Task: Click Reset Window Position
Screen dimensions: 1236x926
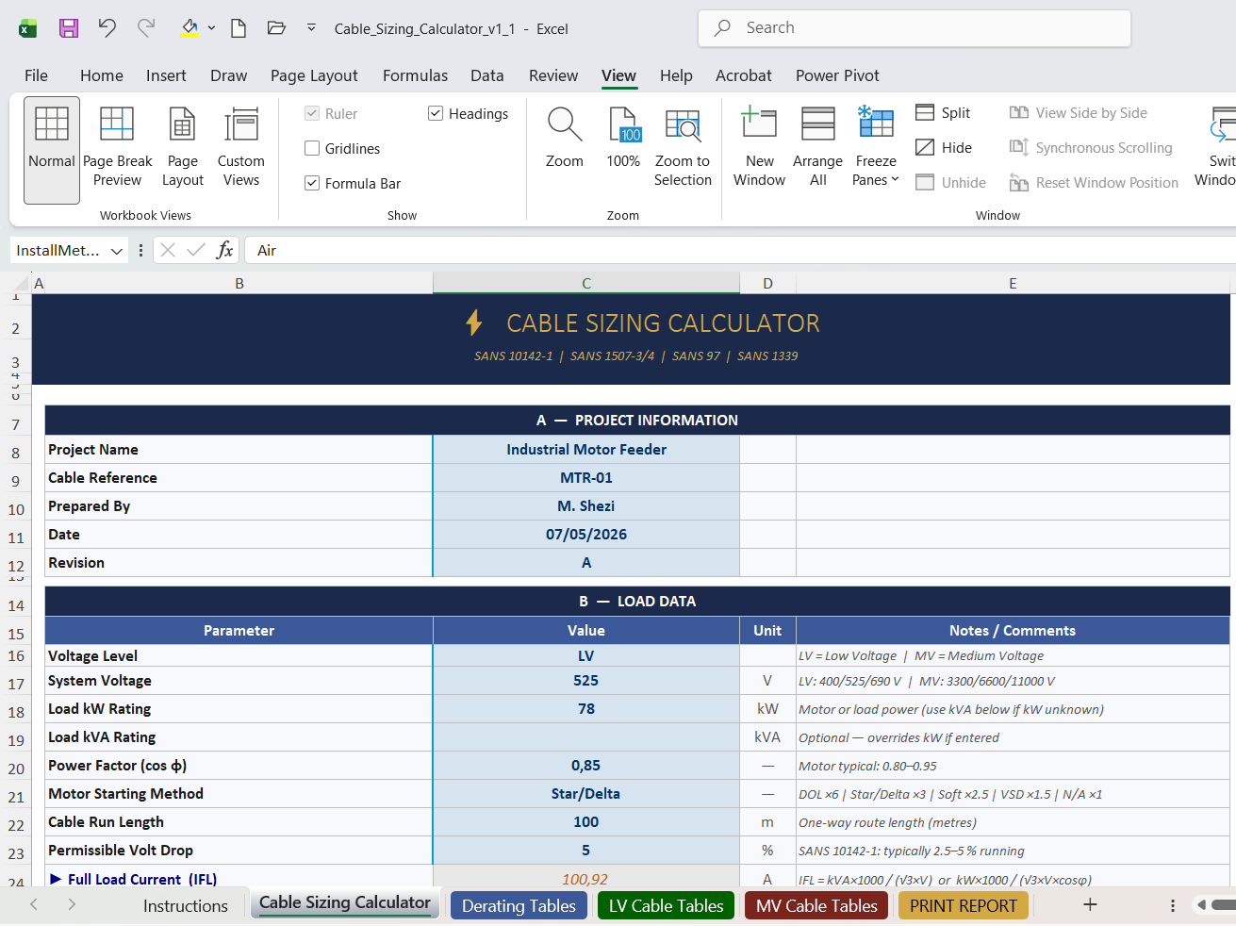Action: (1094, 182)
